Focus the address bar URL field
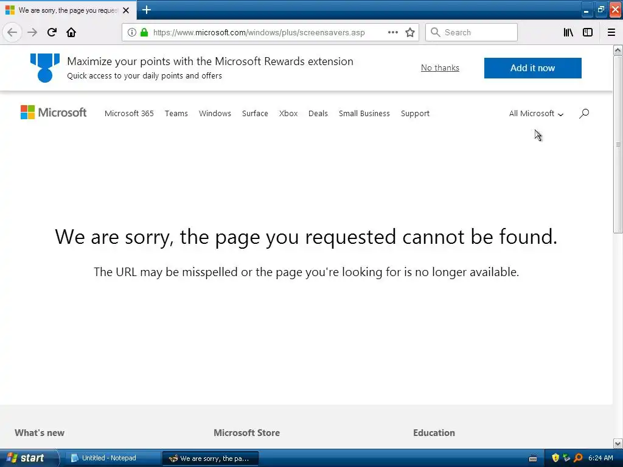The image size is (623, 467). (259, 32)
